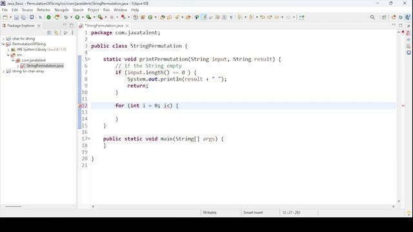
Task: Click the Open Perspective icon
Action: click(384, 17)
